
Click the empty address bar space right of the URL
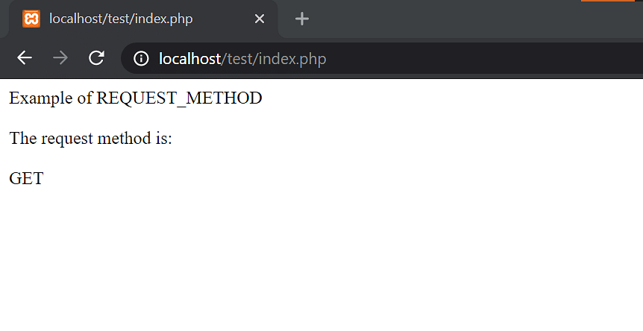click(484, 58)
